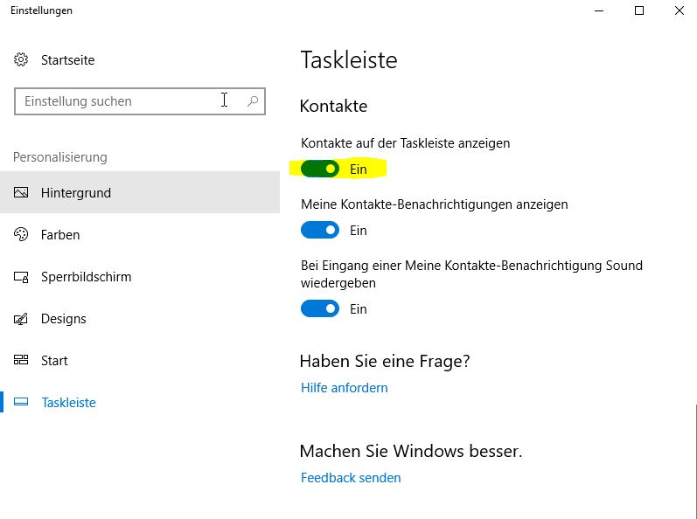Go to the Designs section

pyautogui.click(x=140, y=319)
